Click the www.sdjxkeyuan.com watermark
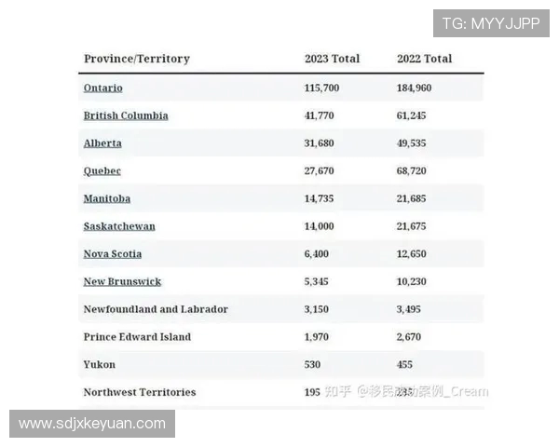This screenshot has width=559, height=447. tap(92, 424)
